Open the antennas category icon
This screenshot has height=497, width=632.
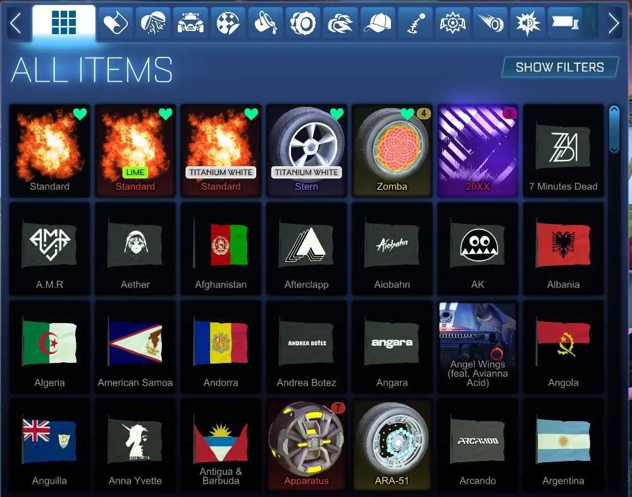click(x=415, y=23)
